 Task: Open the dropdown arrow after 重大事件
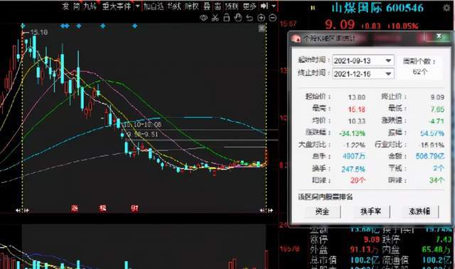[x=137, y=6]
